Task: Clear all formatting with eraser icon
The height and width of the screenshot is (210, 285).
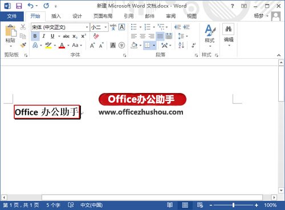Action: coord(96,36)
